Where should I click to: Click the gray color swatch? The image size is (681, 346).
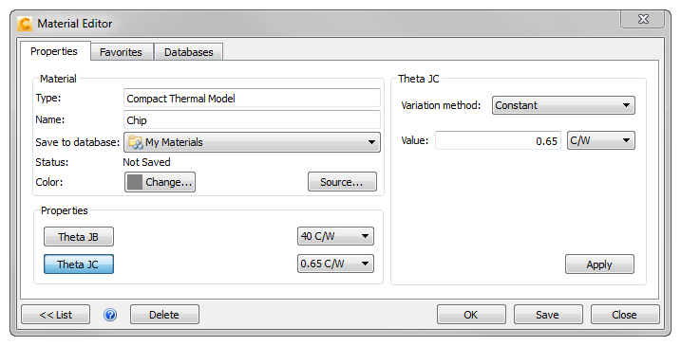(x=135, y=182)
